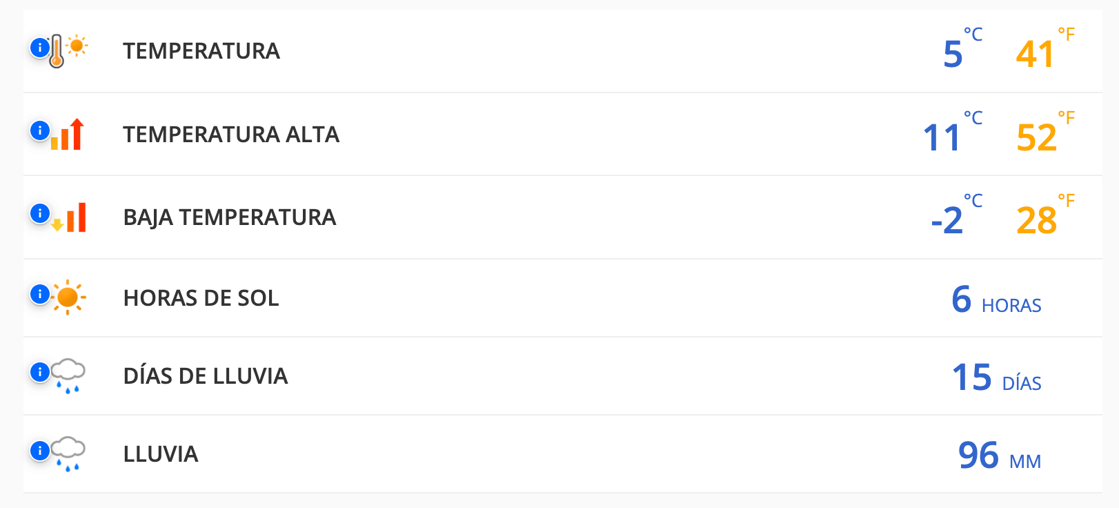The width and height of the screenshot is (1119, 508).
Task: Click the BAJA TEMPERATURA label
Action: 230,217
